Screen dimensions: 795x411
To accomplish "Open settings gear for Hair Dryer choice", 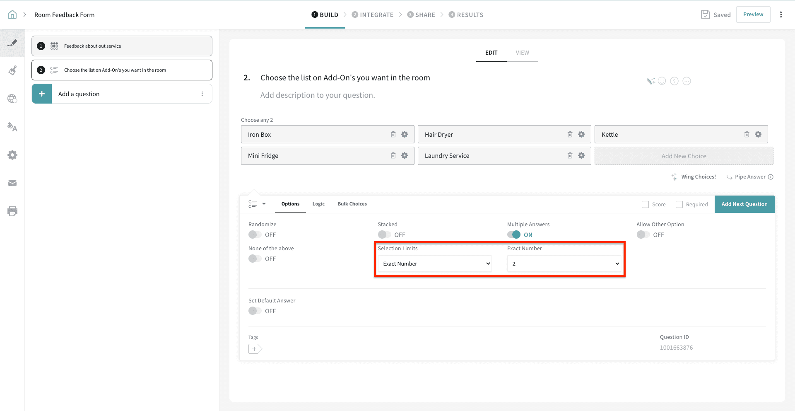I will (581, 134).
